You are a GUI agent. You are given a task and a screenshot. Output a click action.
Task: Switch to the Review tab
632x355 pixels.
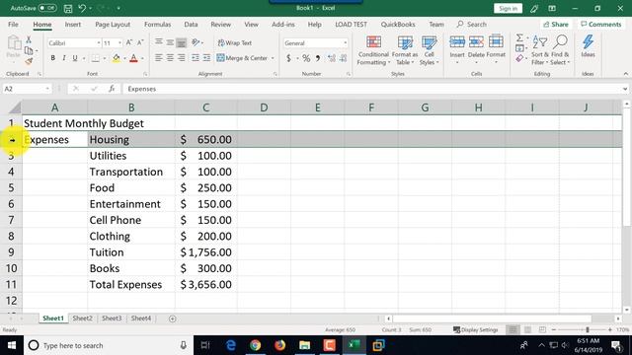click(x=221, y=24)
